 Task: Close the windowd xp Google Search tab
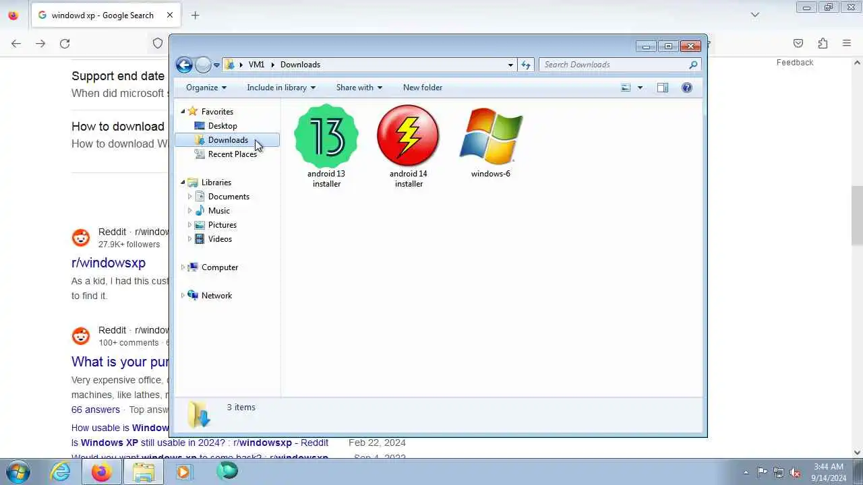(169, 15)
